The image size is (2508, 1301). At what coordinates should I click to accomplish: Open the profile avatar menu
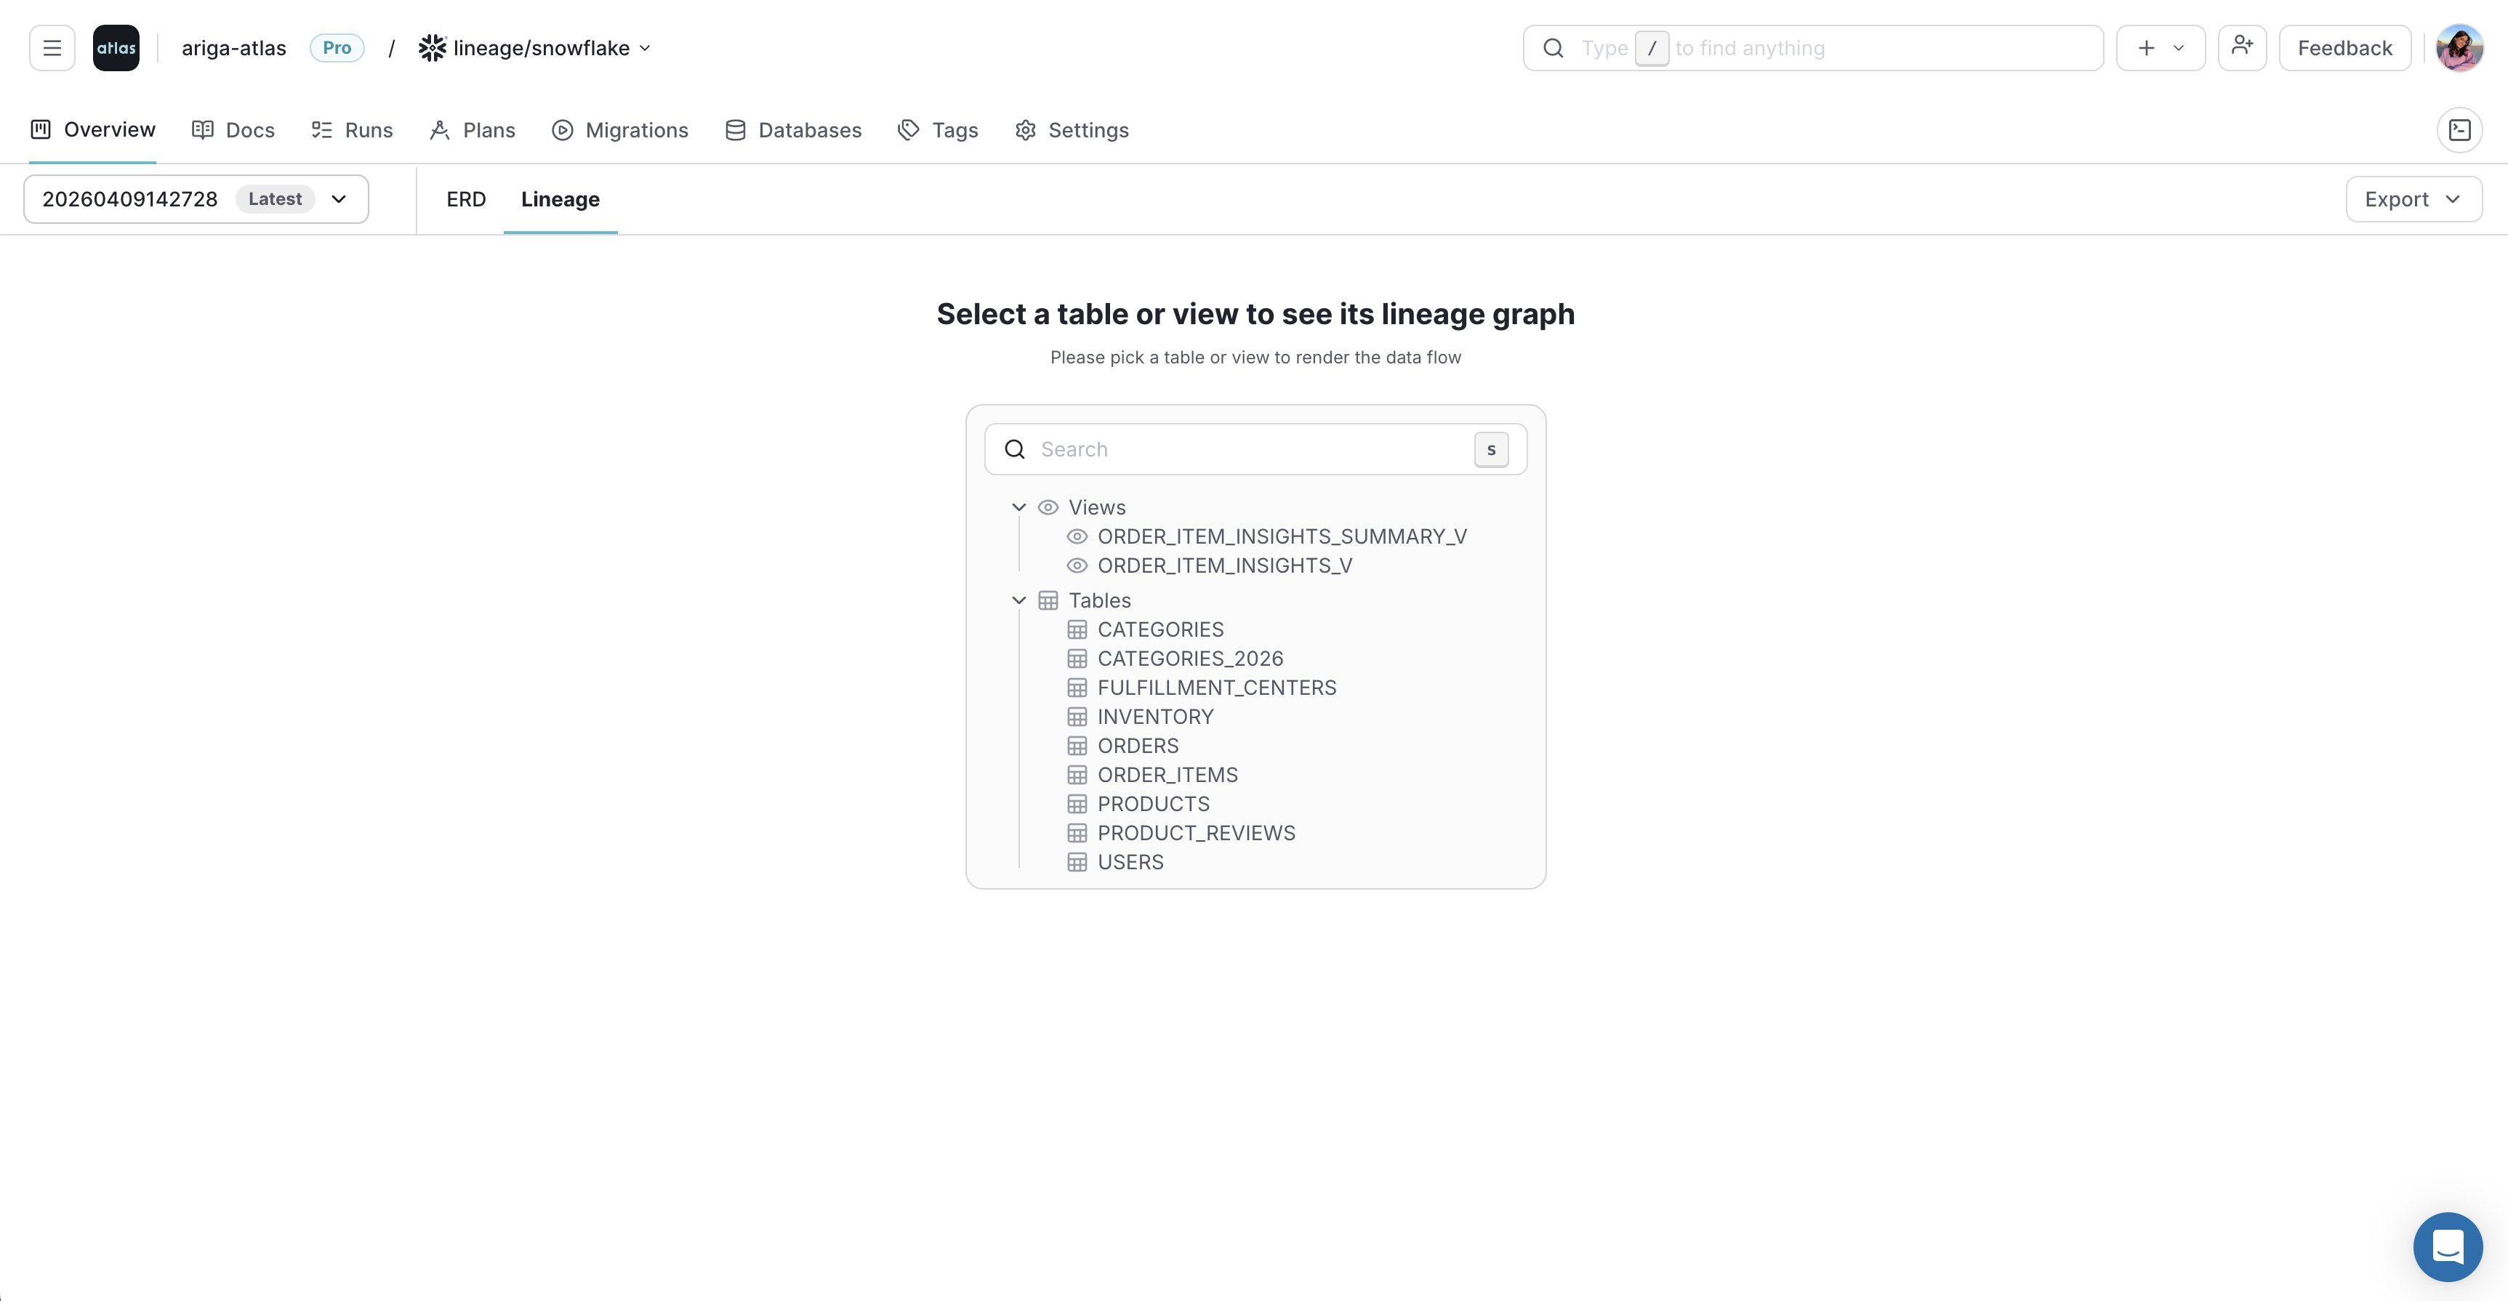click(2459, 47)
